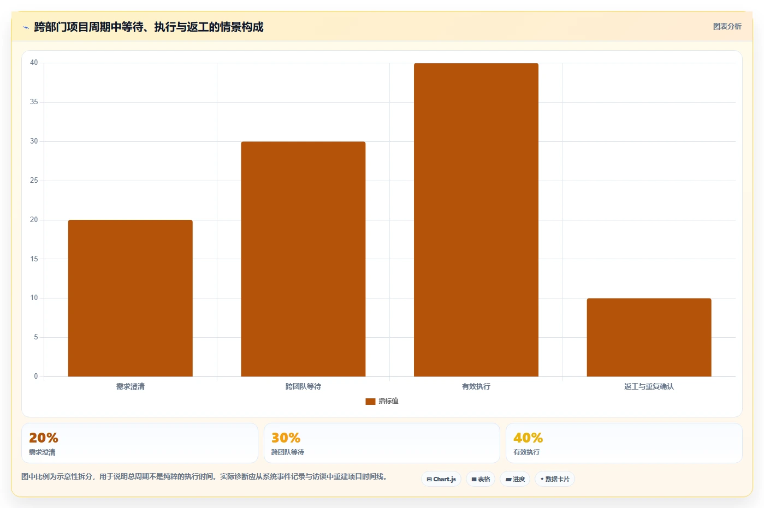
Task: Click the 需求澄清 x-axis label
Action: click(131, 386)
